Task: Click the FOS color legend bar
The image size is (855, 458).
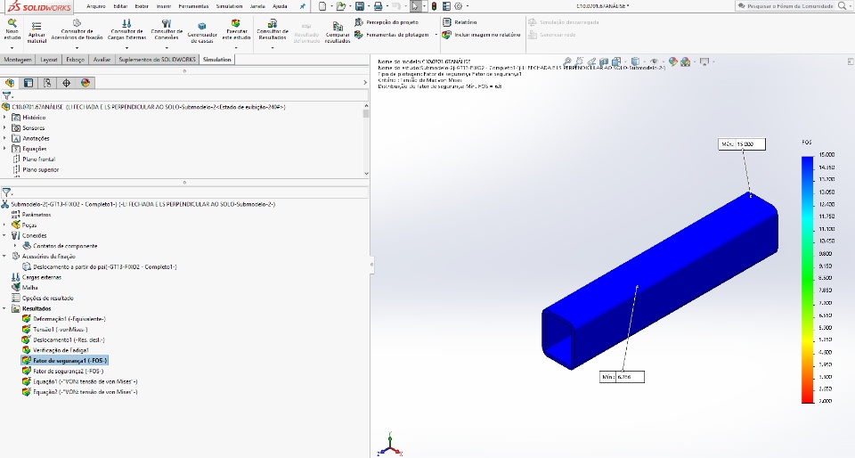Action: 808,280
